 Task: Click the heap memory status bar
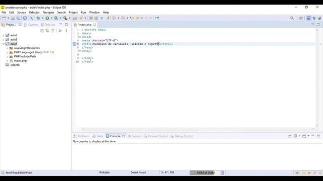pyautogui.click(x=205, y=173)
